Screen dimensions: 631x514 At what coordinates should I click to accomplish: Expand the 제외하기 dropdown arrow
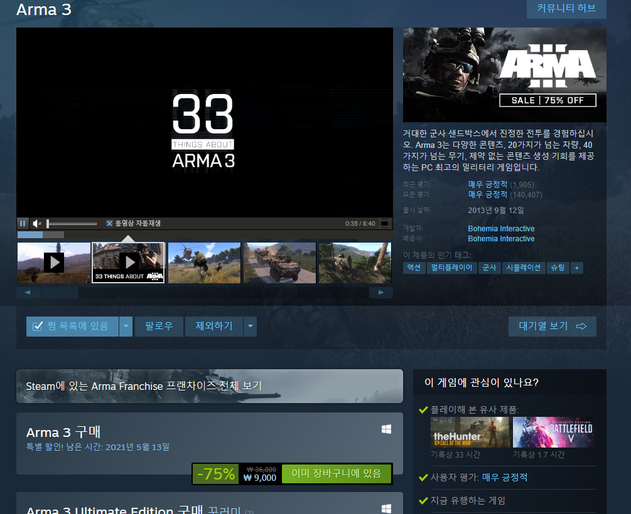(x=251, y=327)
